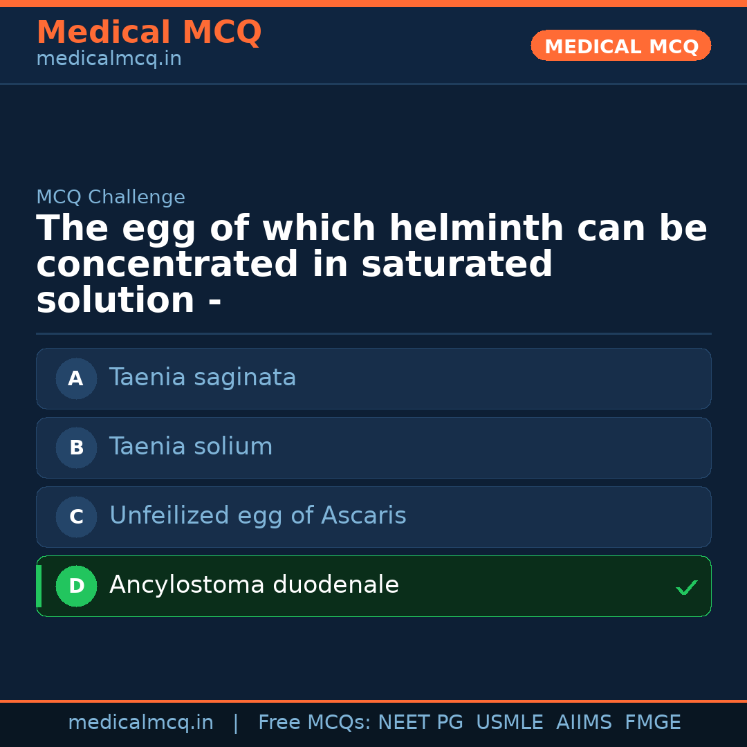
Task: Click the letter B circle icon
Action: point(76,448)
